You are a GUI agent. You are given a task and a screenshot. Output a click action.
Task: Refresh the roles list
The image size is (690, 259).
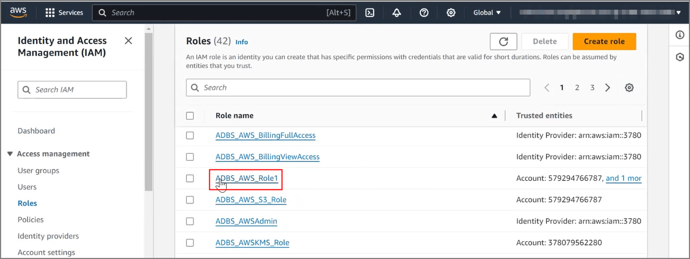click(x=503, y=42)
